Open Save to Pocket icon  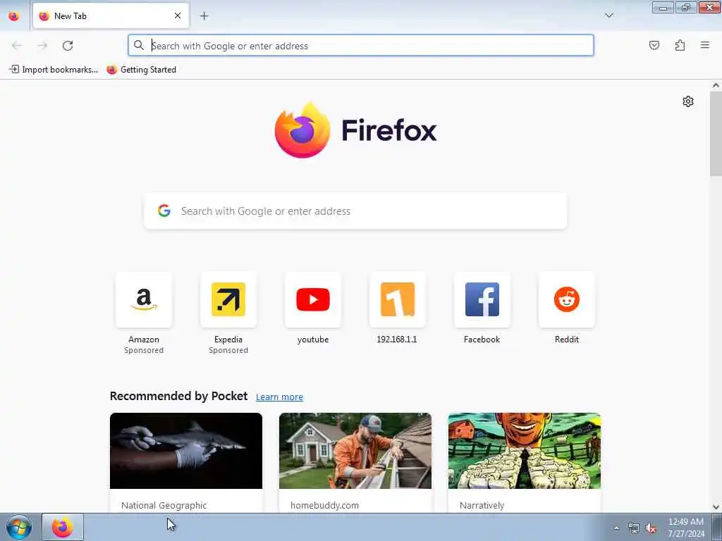654,45
